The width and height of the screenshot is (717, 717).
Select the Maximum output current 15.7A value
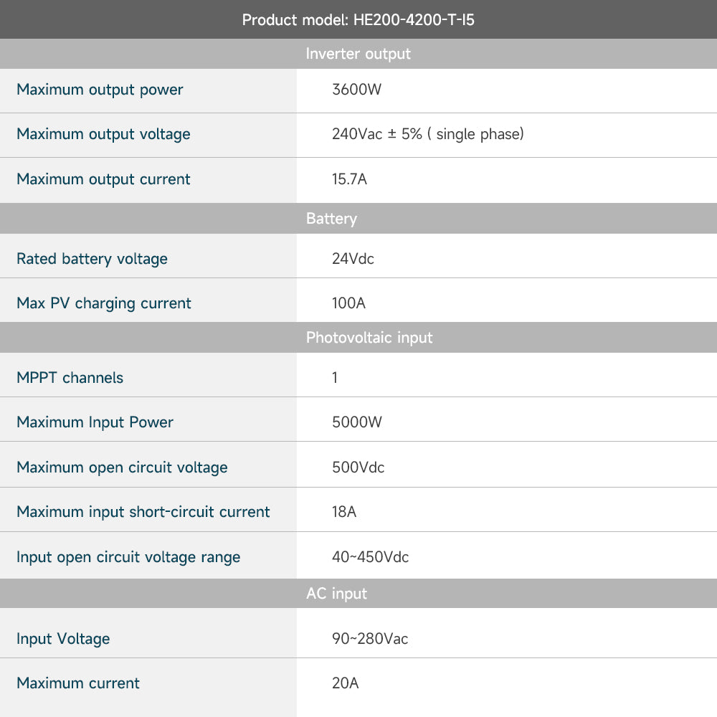[349, 179]
